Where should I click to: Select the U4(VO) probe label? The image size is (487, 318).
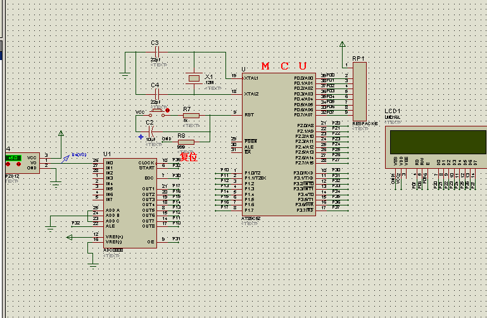(x=79, y=154)
